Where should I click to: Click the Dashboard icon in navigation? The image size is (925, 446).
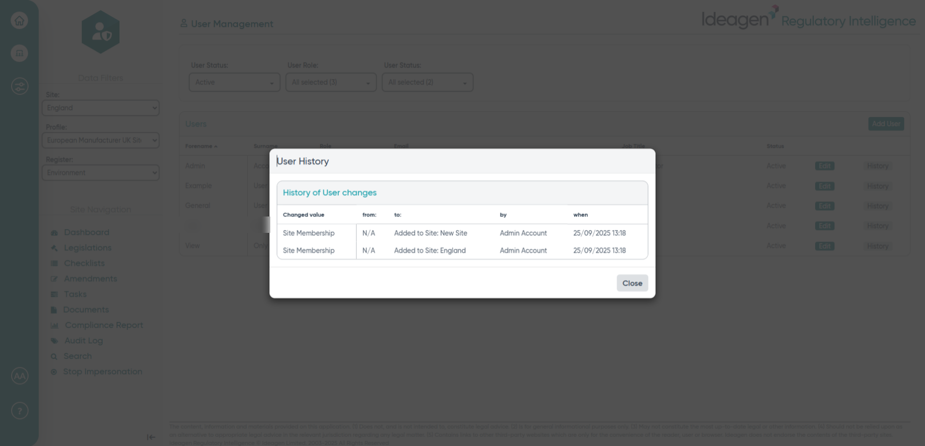(54, 233)
